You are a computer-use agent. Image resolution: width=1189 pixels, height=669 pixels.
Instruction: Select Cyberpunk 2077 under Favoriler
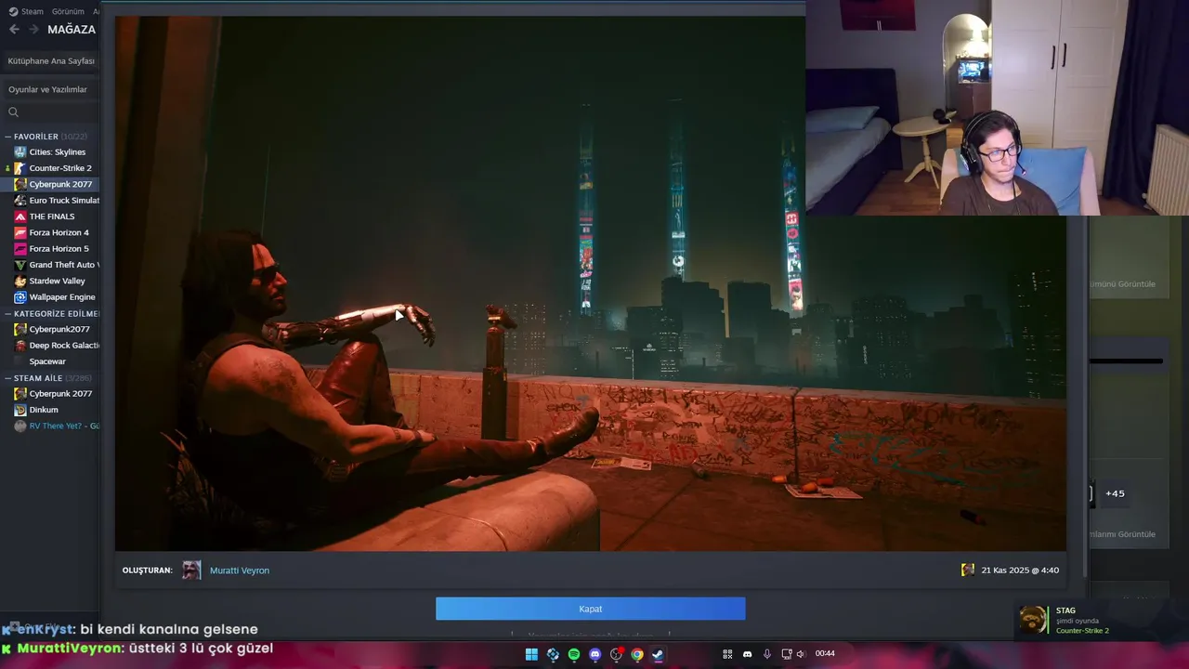(59, 184)
